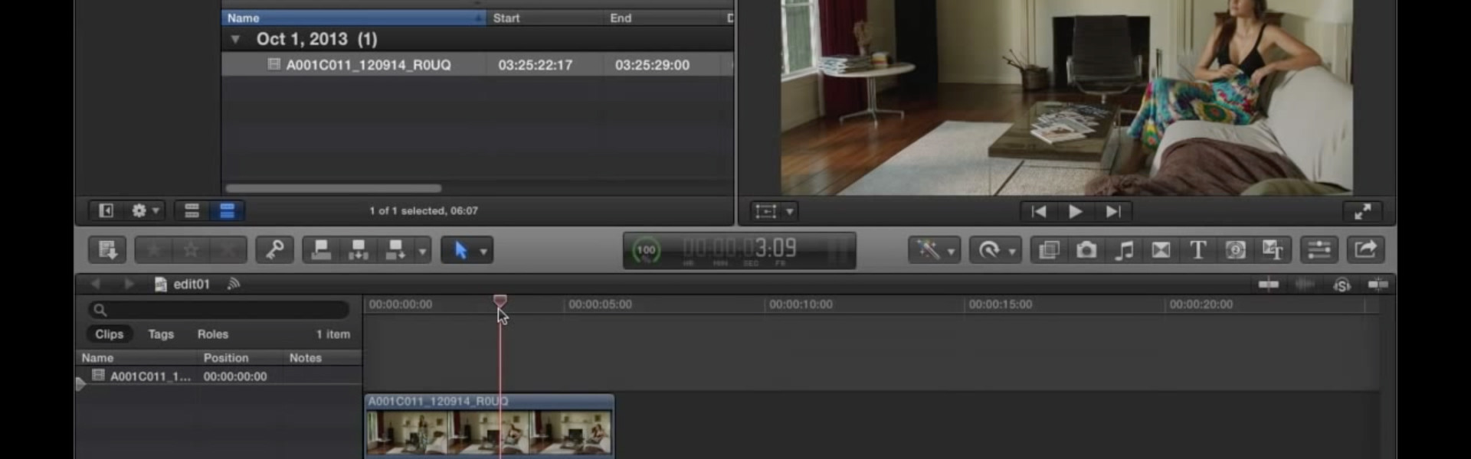Viewport: 1471px width, 459px height.
Task: Switch to the Roles tab
Action: [x=213, y=334]
